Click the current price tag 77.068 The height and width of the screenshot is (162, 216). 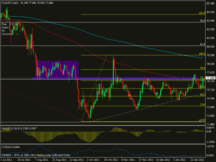pos(211,78)
